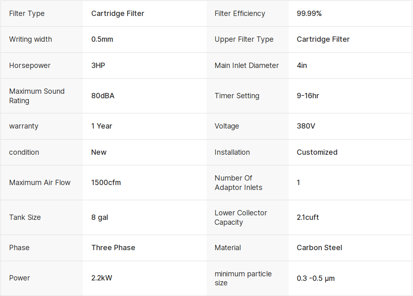This screenshot has height=296, width=413.
Task: Select the 8 gal Tank Size value
Action: click(100, 217)
